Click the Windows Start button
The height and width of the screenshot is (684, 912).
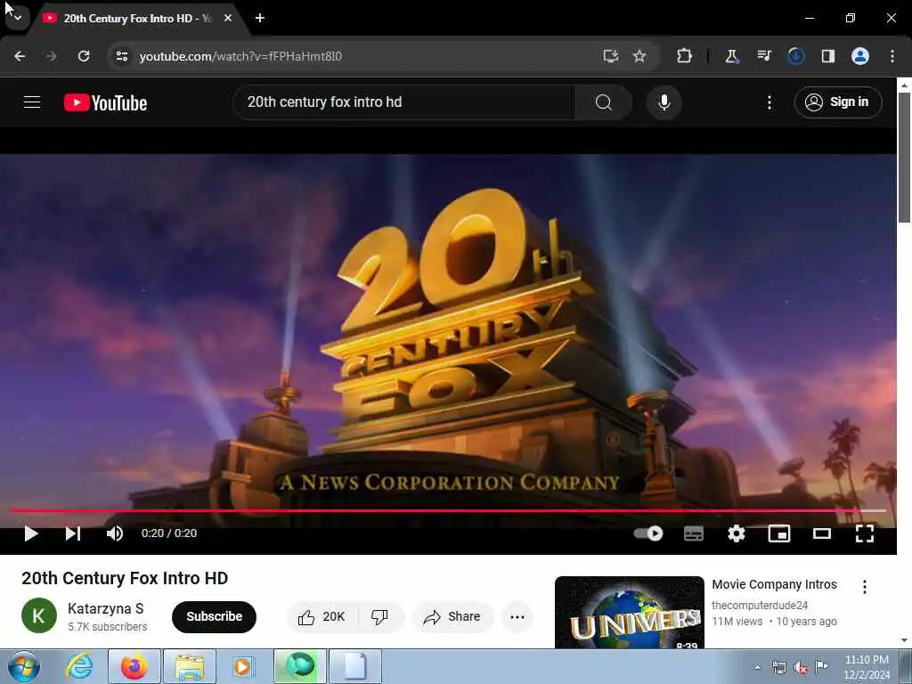tap(24, 666)
